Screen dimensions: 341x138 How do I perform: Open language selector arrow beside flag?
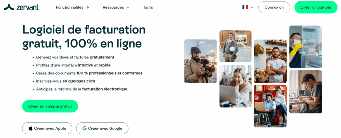(x=252, y=7)
